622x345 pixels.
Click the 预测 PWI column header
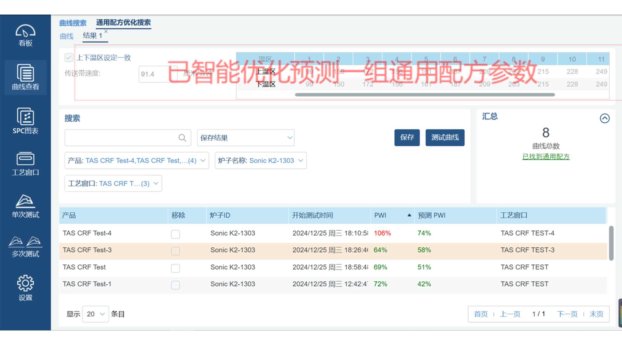point(455,216)
